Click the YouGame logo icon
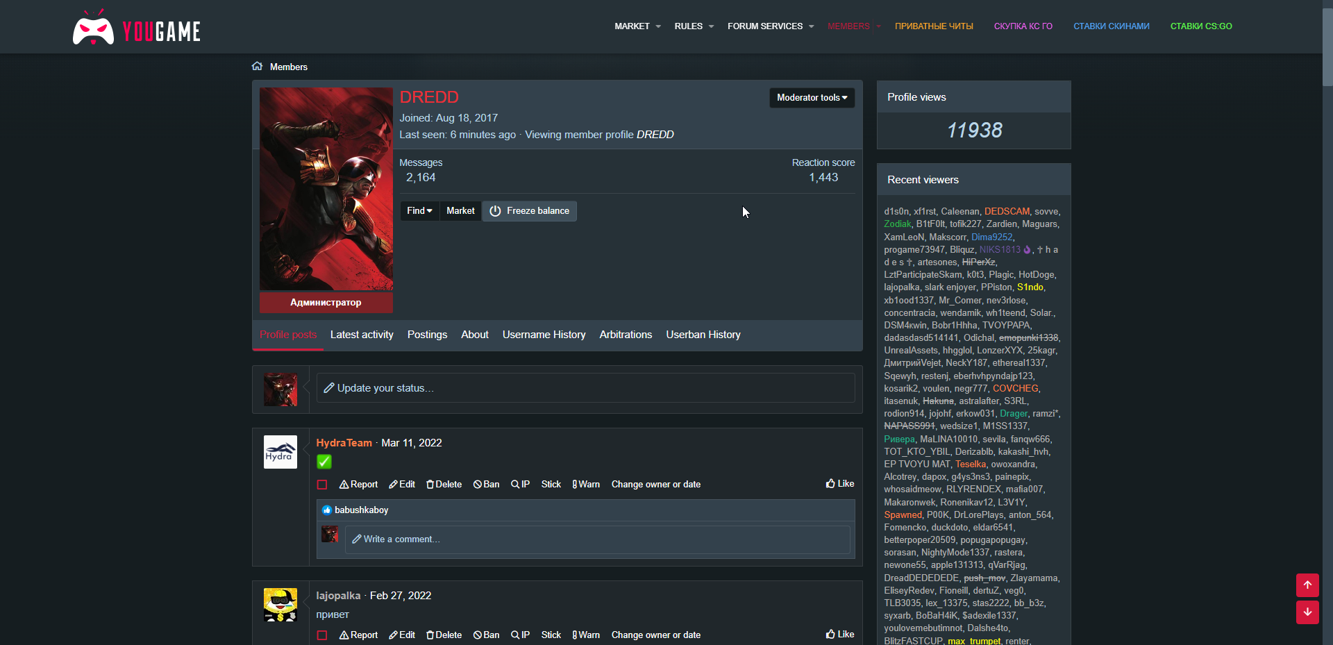 point(94,29)
